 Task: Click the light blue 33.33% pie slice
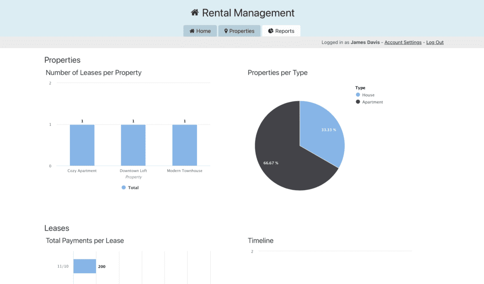[x=321, y=132]
